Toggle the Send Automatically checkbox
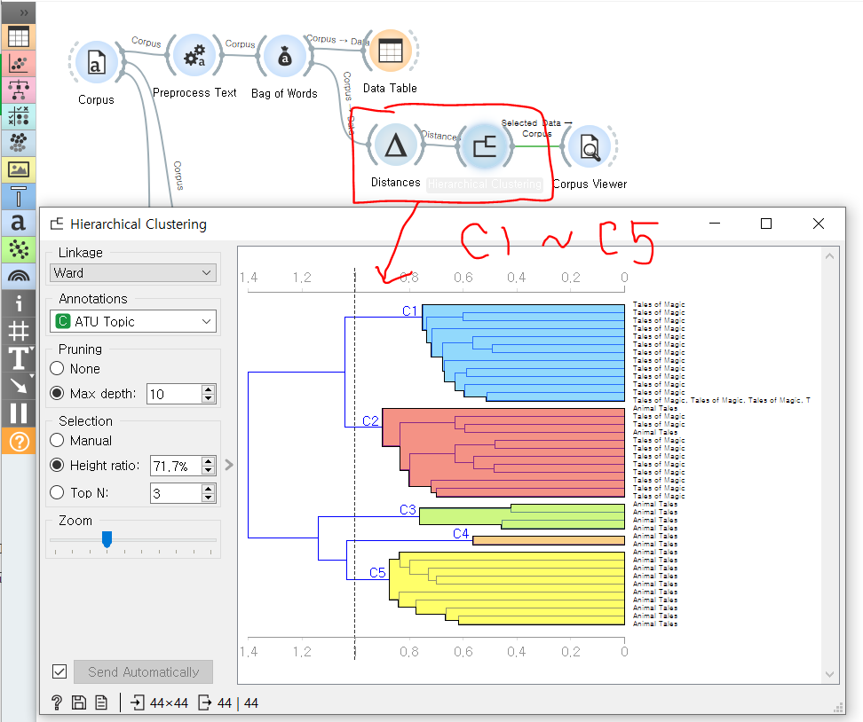The width and height of the screenshot is (863, 722). pos(59,671)
